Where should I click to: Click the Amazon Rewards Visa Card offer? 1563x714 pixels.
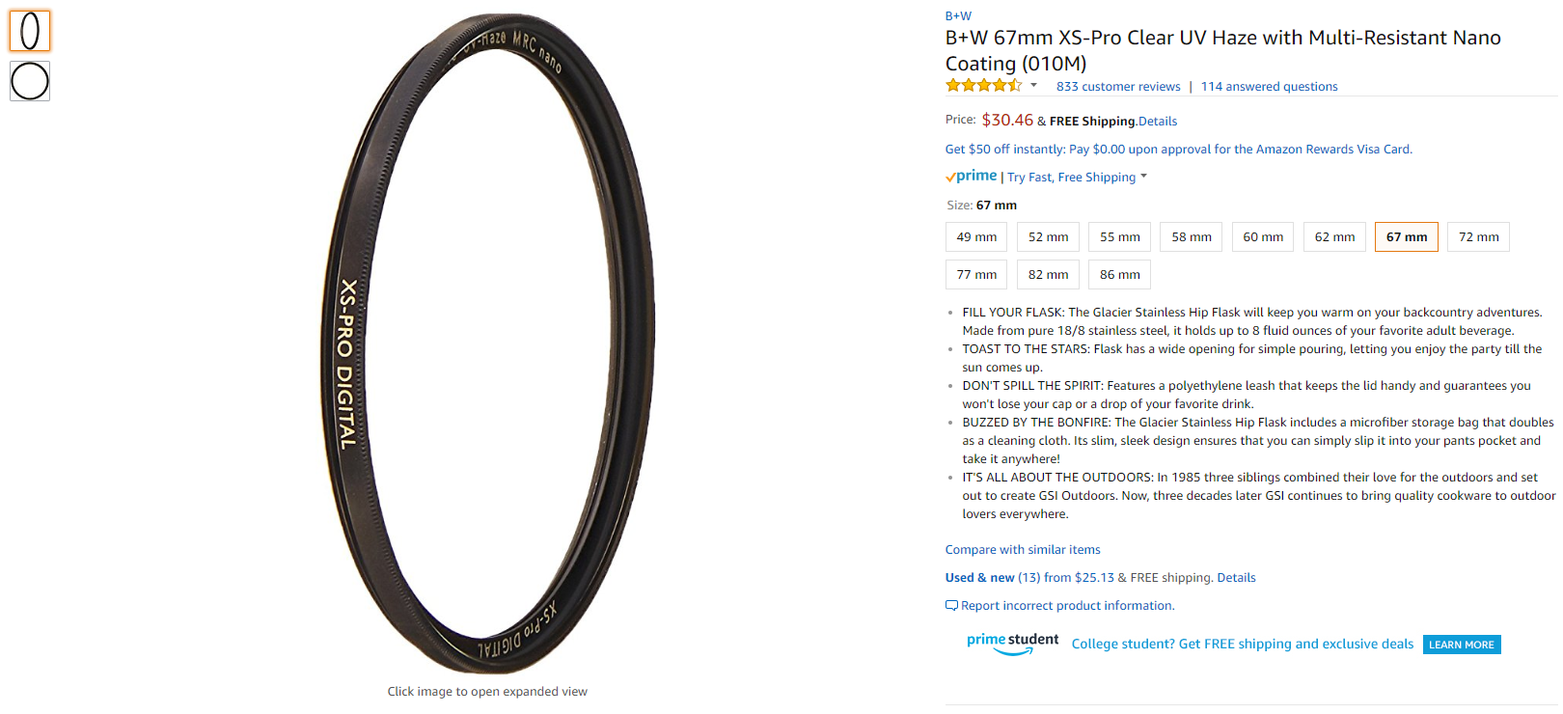tap(1178, 150)
